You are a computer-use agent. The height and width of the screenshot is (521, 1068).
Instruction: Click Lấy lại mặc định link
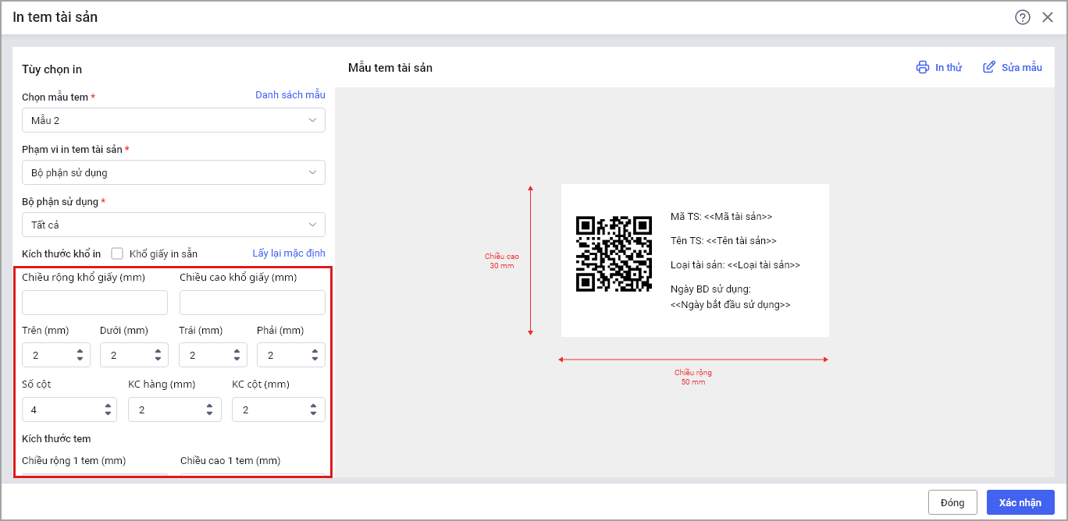pyautogui.click(x=288, y=253)
